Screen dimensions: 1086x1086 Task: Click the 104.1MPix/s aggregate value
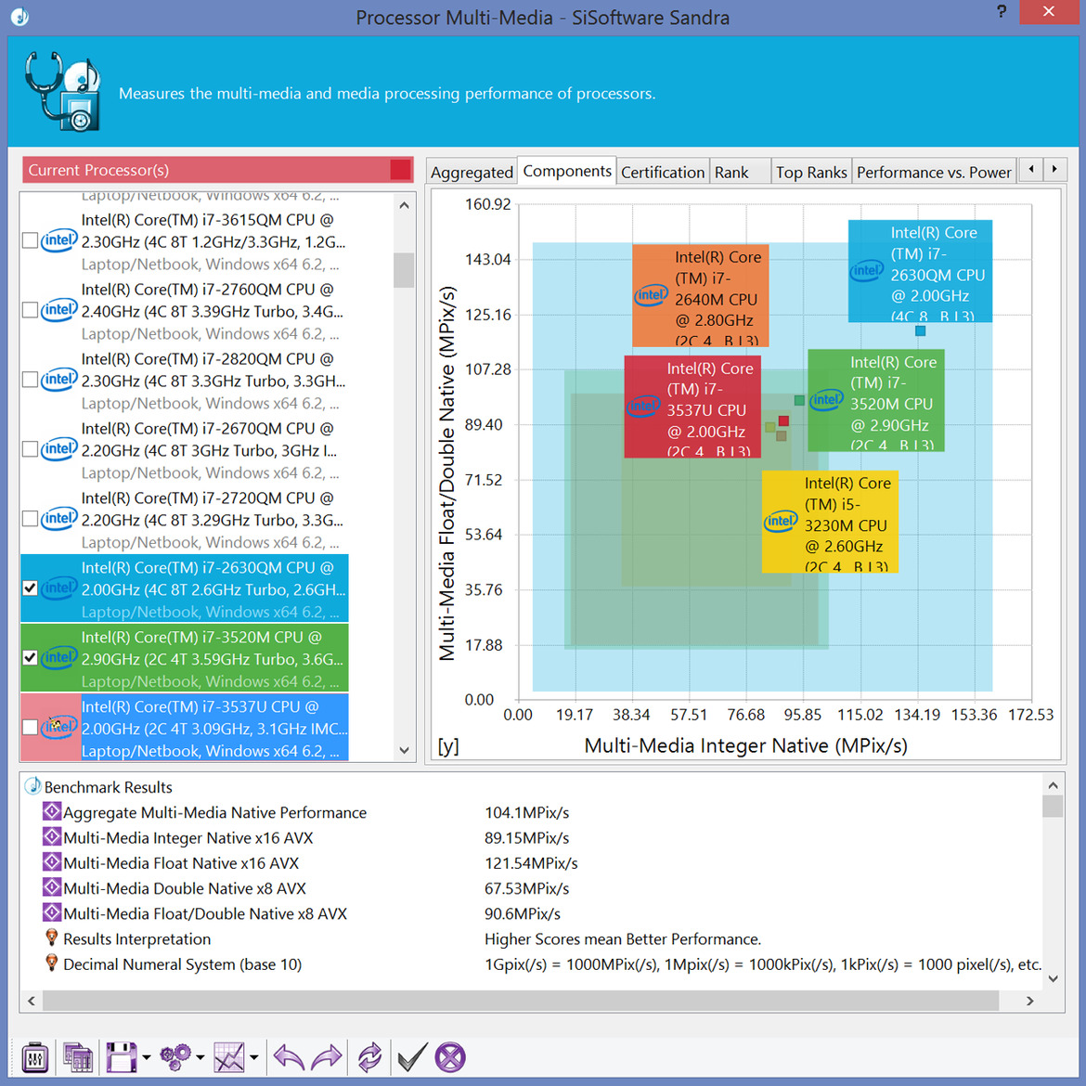[x=527, y=812]
